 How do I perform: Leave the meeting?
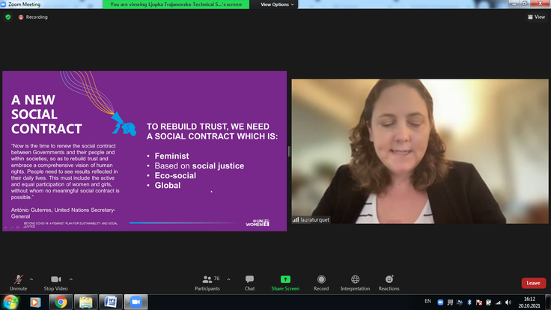tap(533, 283)
